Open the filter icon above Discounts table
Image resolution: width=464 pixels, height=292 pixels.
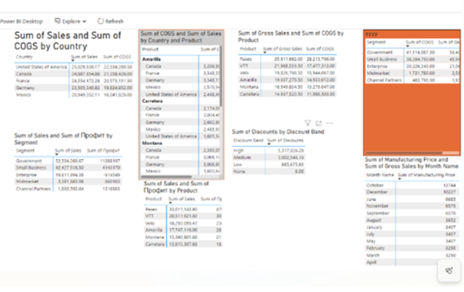308,123
